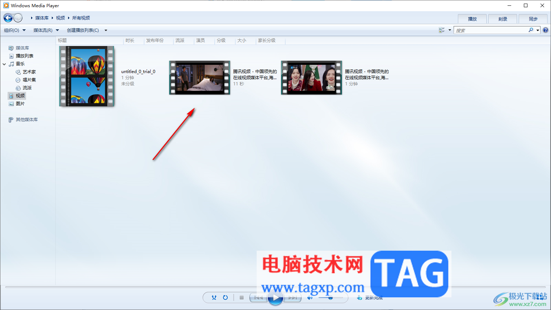Click the playback seek bar

[275, 287]
